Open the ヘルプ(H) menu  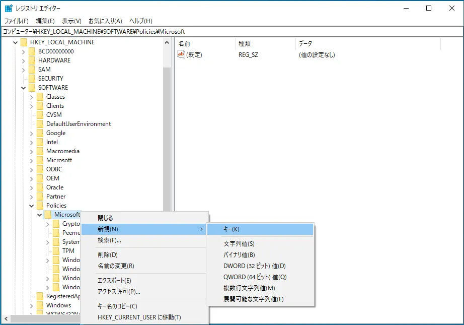141,21
